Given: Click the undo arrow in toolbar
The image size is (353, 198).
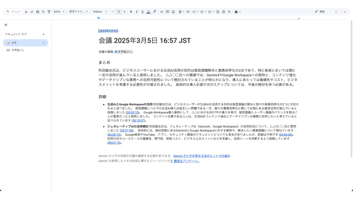Looking at the screenshot, I should 26,12.
